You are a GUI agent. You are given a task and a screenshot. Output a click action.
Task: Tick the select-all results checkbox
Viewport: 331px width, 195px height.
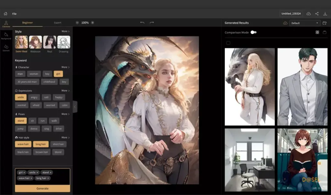(228, 43)
